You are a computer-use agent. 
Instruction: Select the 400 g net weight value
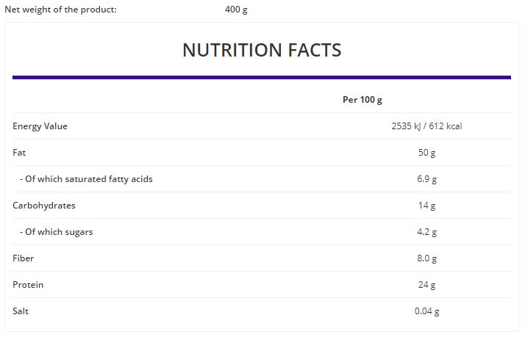point(236,10)
